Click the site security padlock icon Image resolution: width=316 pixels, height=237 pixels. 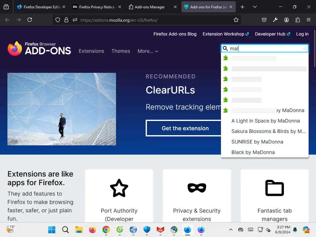pyautogui.click(x=66, y=20)
